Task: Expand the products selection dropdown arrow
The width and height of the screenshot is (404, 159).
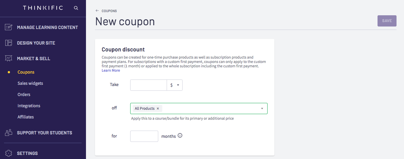Action: click(262, 108)
